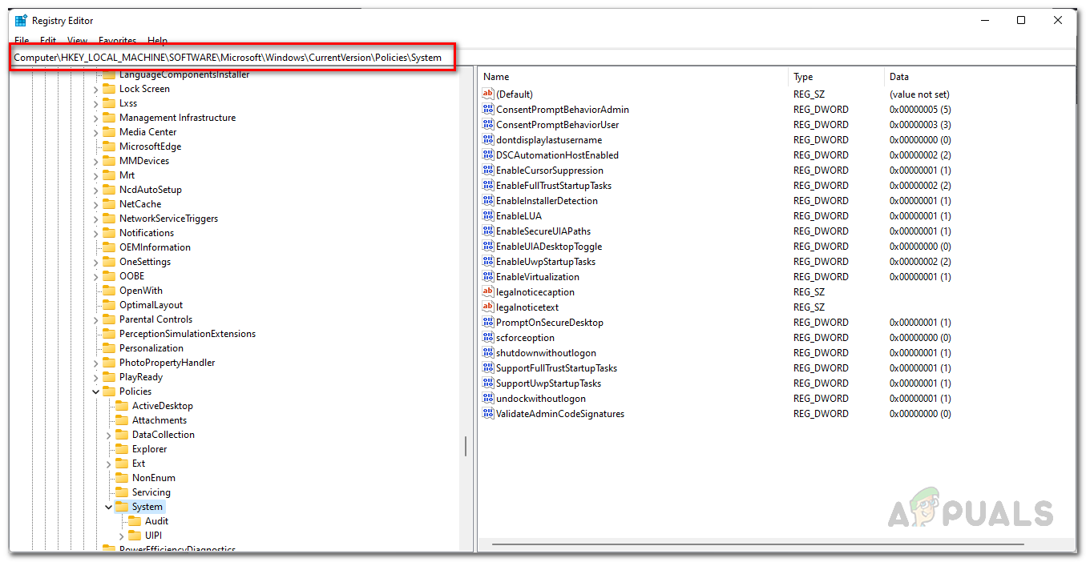Select the EnableFullTrustStartupTasks DWORD icon
Viewport: 1086px width, 562px height.
coord(487,185)
